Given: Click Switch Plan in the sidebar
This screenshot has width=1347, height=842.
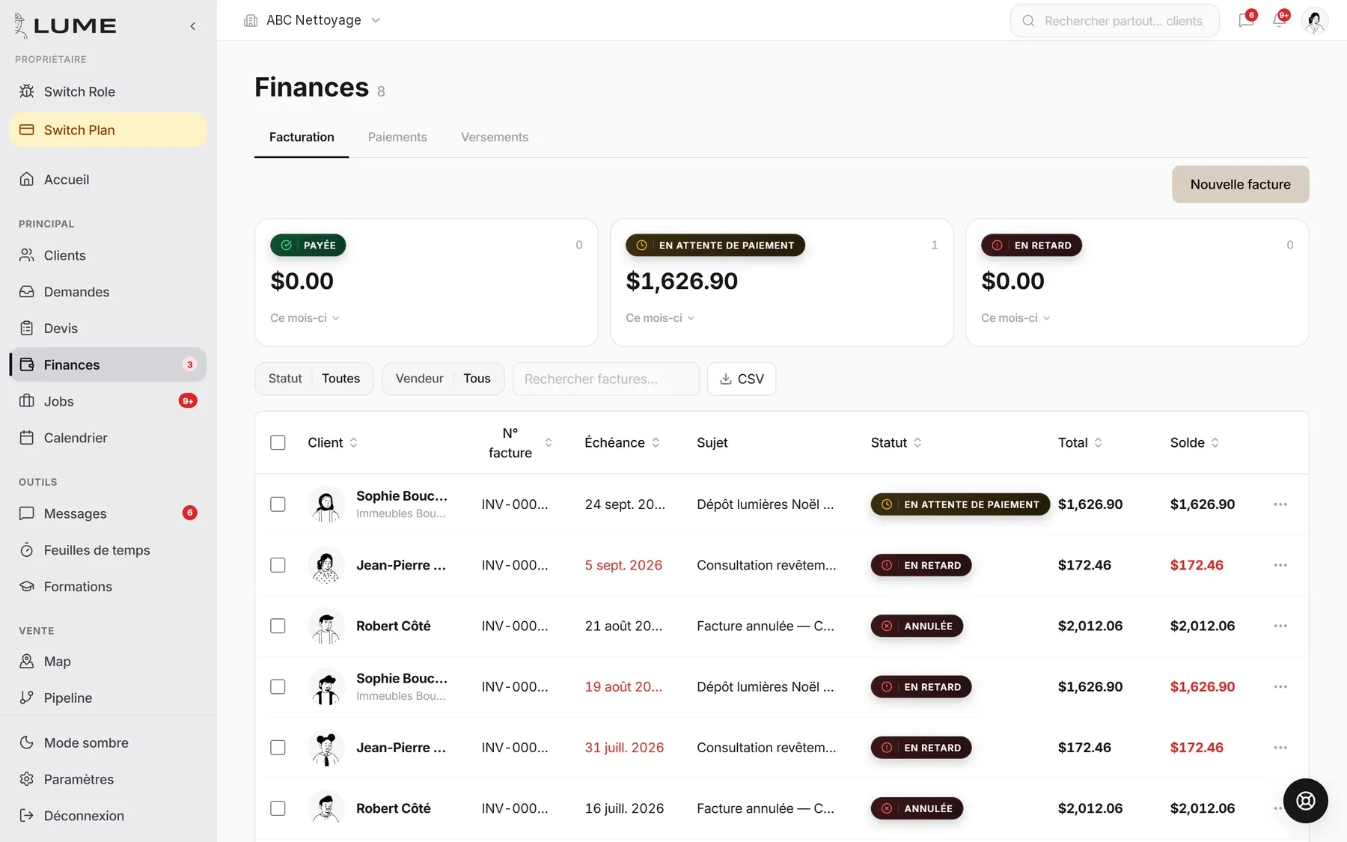Looking at the screenshot, I should [x=108, y=129].
